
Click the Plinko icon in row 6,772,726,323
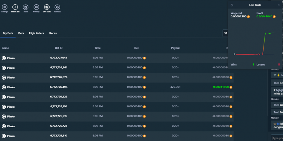[x=4, y=97]
